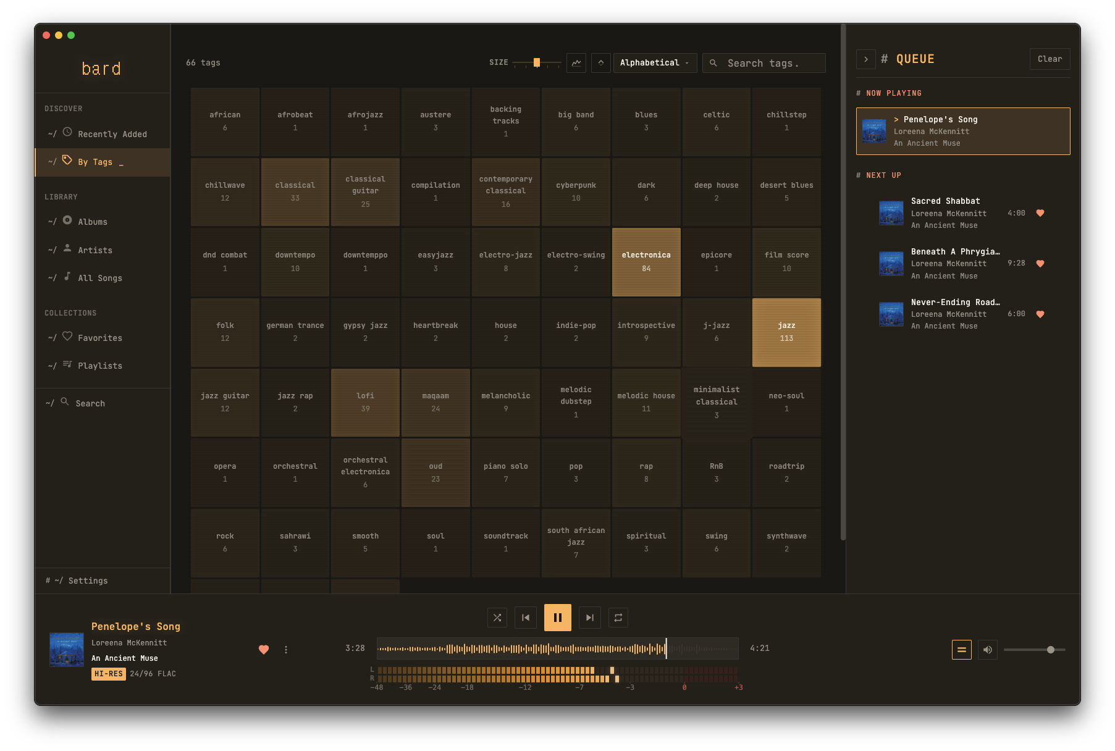
Task: Select the jazz tag tile
Action: [786, 332]
